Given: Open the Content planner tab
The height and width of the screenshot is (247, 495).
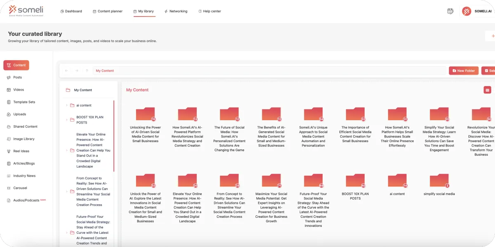Looking at the screenshot, I should (x=108, y=11).
